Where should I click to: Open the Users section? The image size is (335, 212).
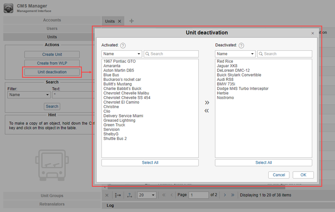[x=52, y=28]
